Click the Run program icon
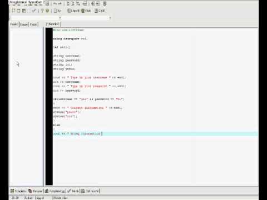Image resolution: width=267 pixels, height=200 pixels. click(x=18, y=11)
